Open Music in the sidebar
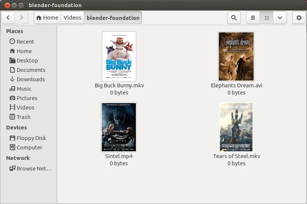The width and height of the screenshot is (307, 204). pyautogui.click(x=28, y=89)
